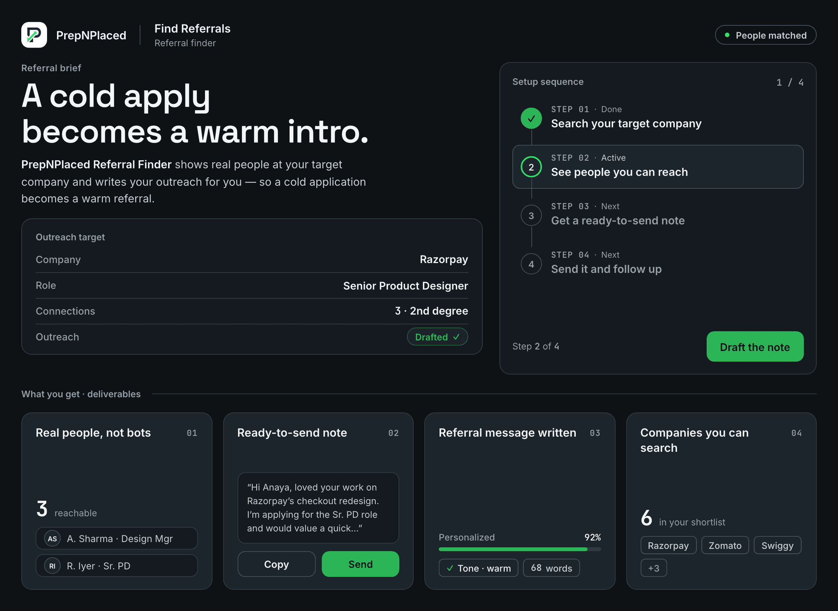
Task: Click the Companies you can search heading
Action: 694,440
